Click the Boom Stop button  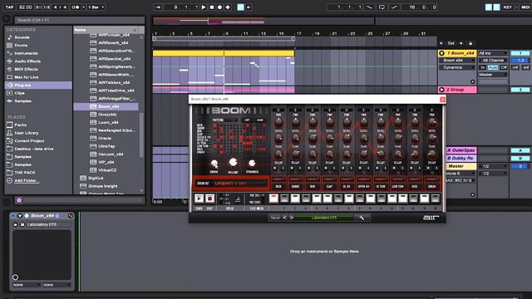[209, 199]
